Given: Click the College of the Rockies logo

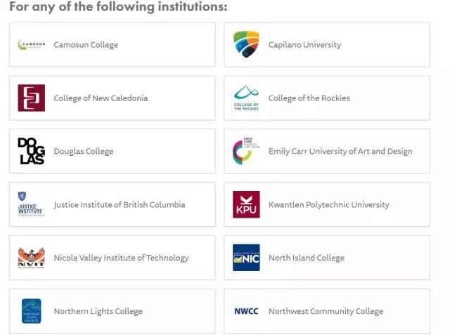Looking at the screenshot, I should (246, 98).
